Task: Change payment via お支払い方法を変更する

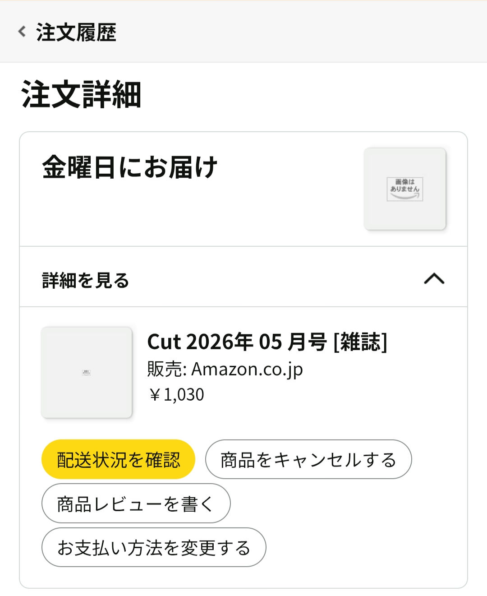Action: coord(154,547)
